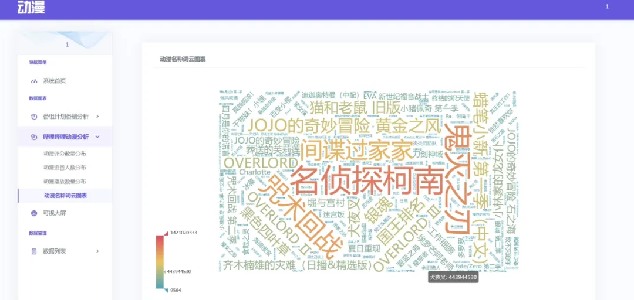Click the 番组计划番剧分析 pie chart icon
The height and width of the screenshot is (300, 634).
[34, 117]
